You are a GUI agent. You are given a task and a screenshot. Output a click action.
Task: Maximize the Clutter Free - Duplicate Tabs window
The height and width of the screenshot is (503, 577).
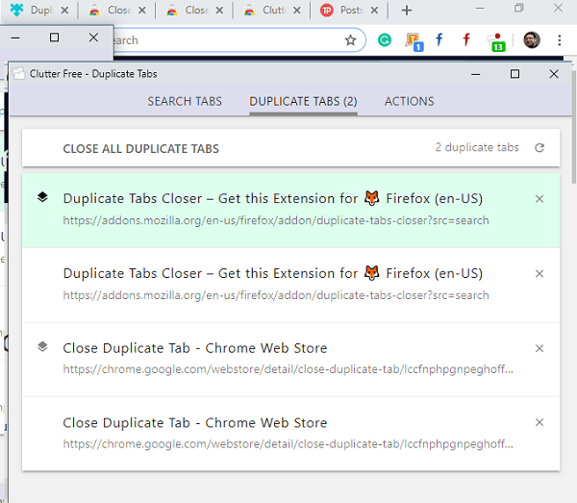point(514,74)
